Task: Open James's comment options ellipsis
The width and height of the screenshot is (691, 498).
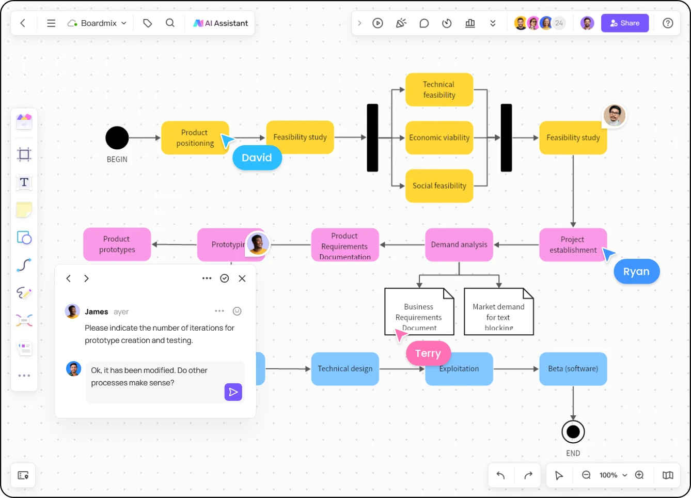Action: (x=219, y=311)
